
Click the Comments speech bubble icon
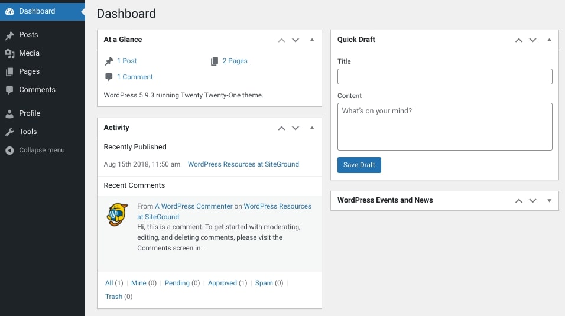9,90
